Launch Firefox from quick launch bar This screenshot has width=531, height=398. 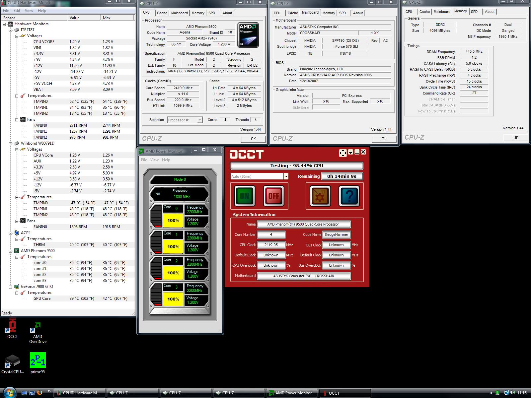(40, 393)
